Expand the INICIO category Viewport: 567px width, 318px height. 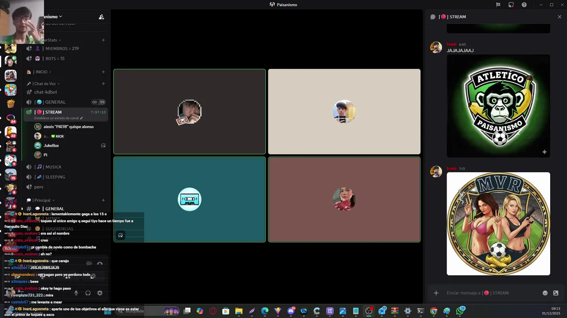coord(39,72)
